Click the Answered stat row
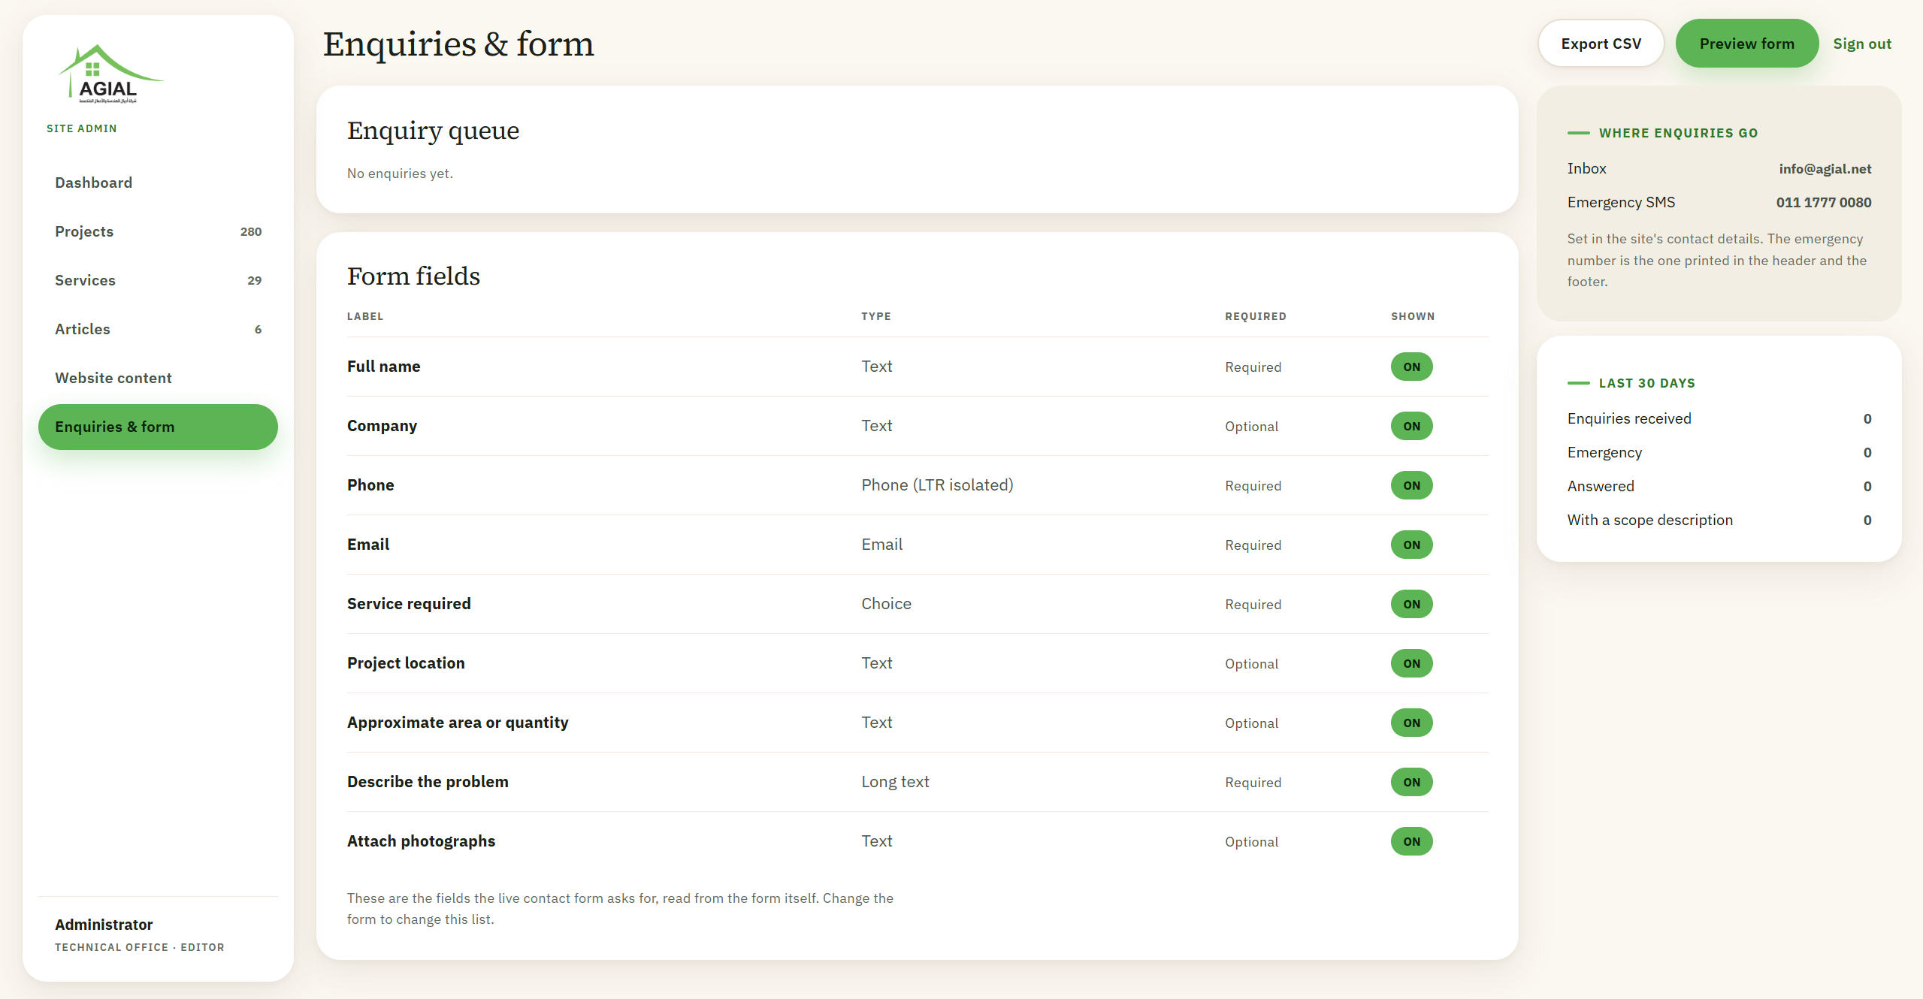1923x999 pixels. click(1719, 486)
